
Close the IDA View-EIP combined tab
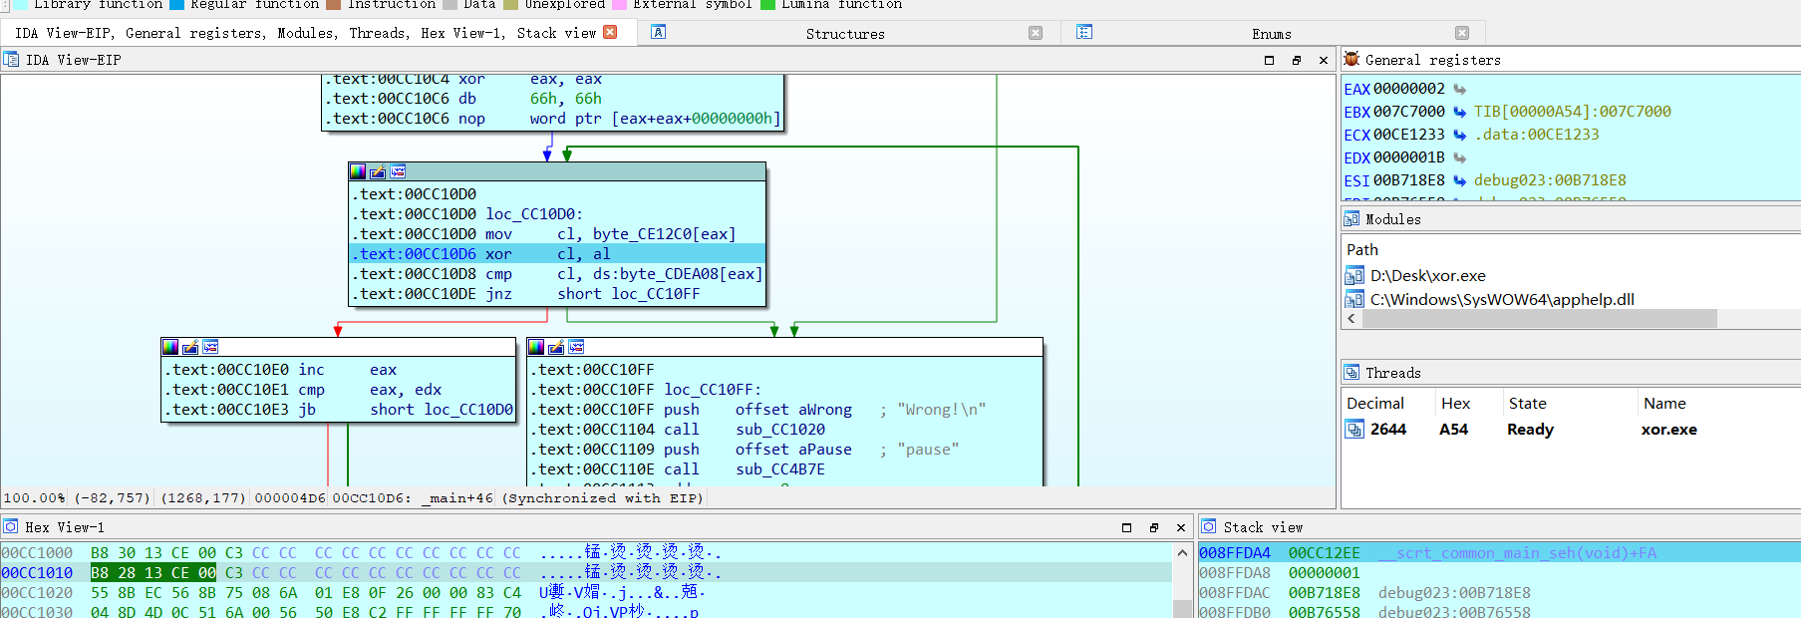click(610, 32)
